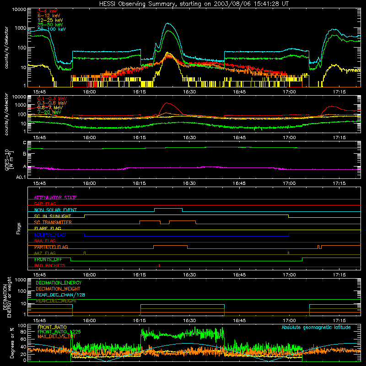Click the PARTICLE_FLAG label
The width and height of the screenshot is (366, 366).
point(51,247)
